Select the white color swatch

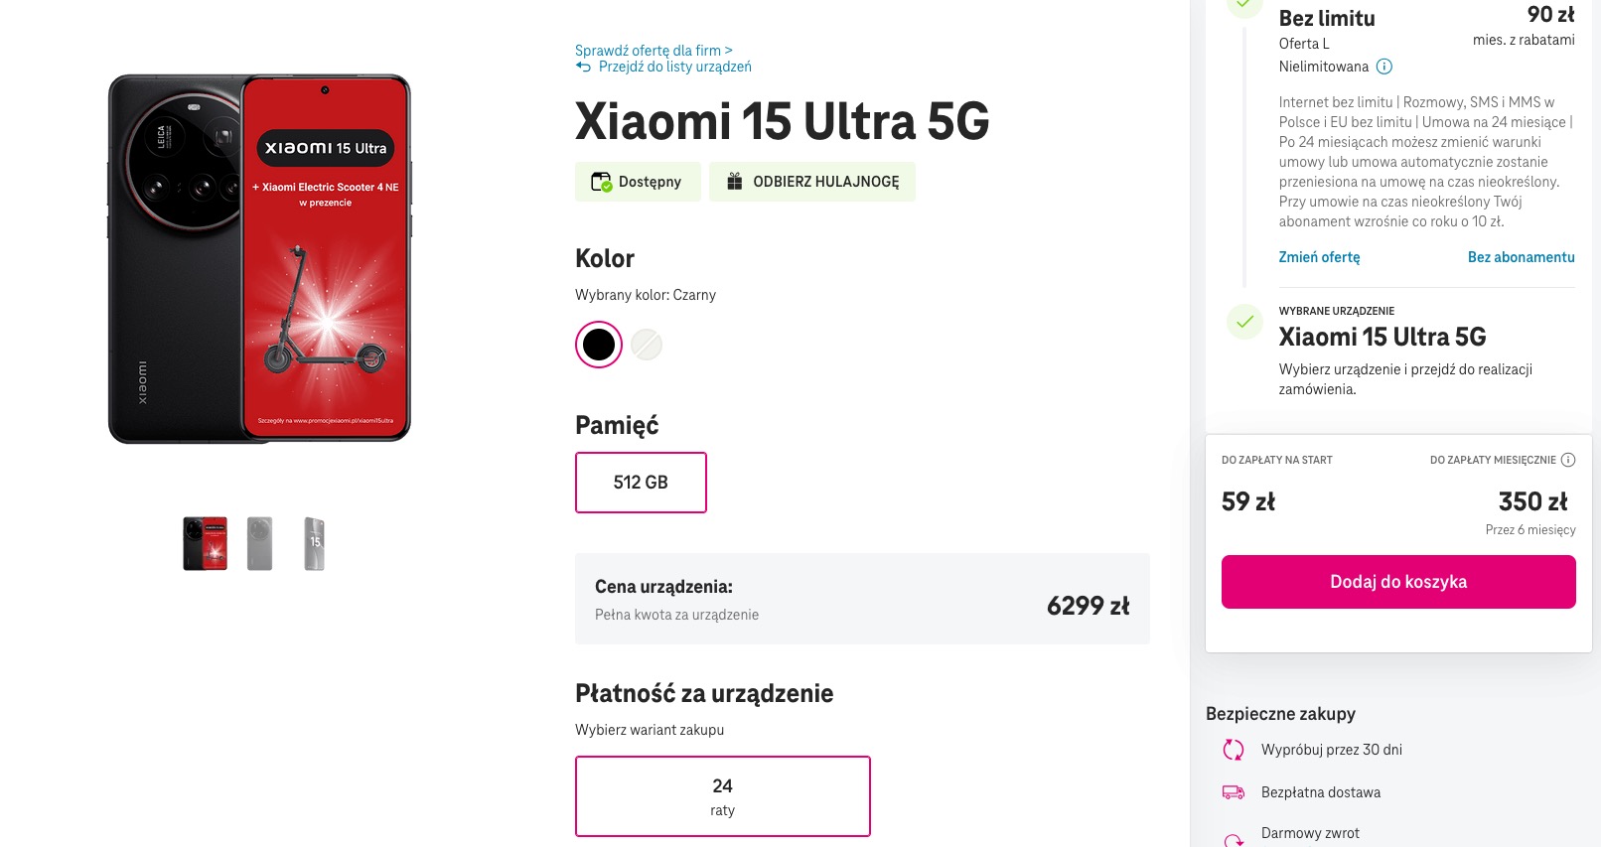click(x=647, y=345)
